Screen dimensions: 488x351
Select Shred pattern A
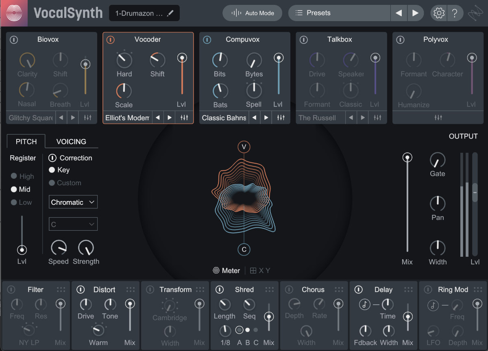coord(239,329)
